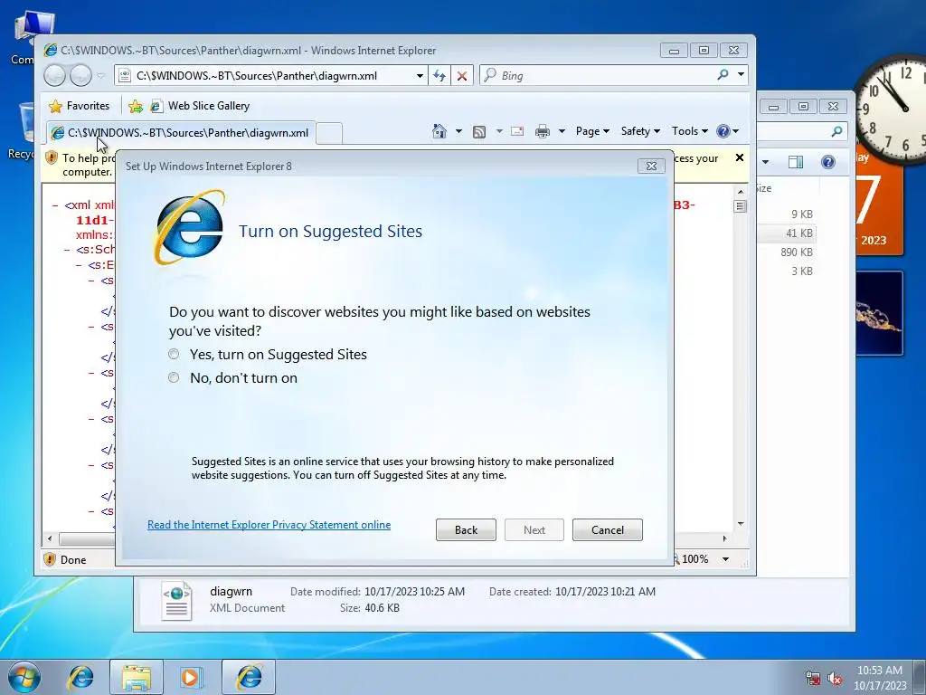Select 'Yes, turn on Suggested Sites' radio button
Image resolution: width=926 pixels, height=695 pixels.
(174, 354)
